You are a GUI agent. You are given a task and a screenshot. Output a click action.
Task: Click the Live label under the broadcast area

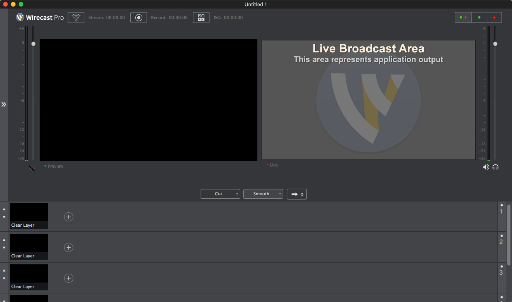click(274, 165)
